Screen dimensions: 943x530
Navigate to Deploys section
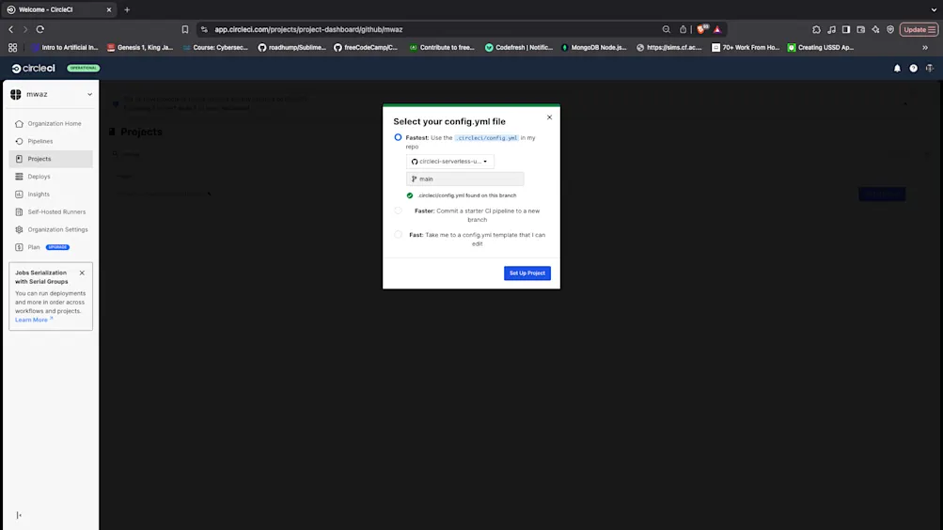click(x=51, y=177)
